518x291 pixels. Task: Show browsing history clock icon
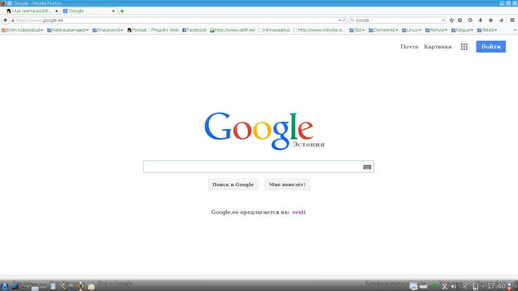point(470,20)
